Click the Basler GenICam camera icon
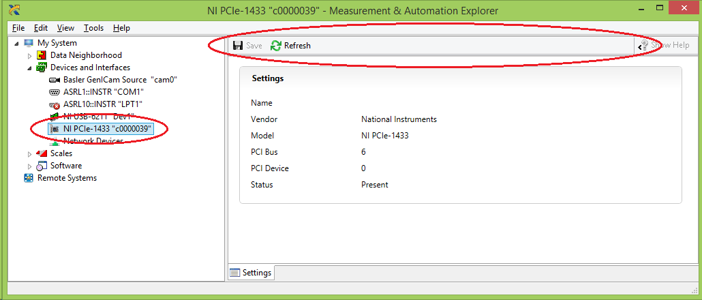702x300 pixels. click(x=55, y=80)
